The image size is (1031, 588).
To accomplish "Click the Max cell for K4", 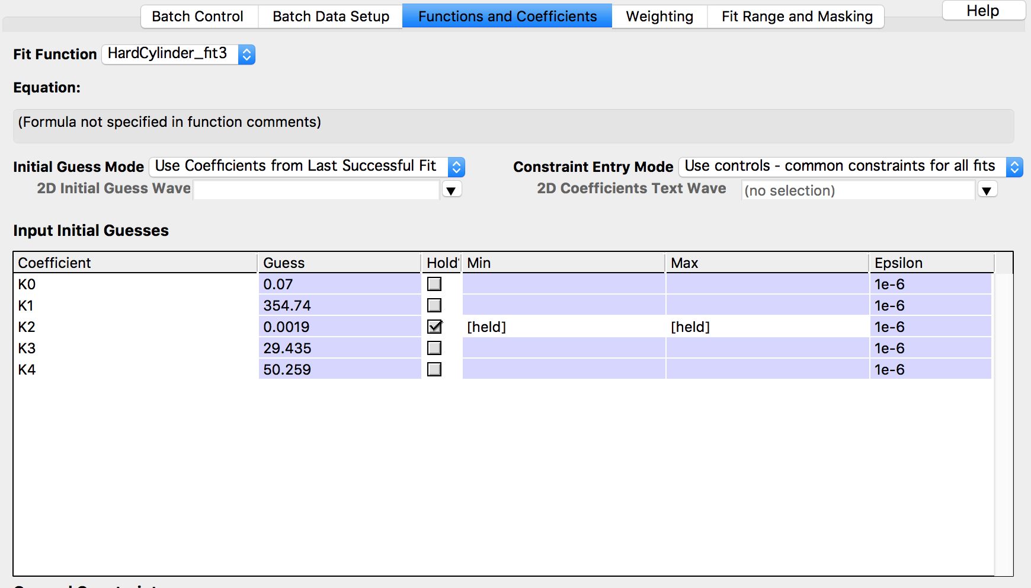I will (x=767, y=369).
